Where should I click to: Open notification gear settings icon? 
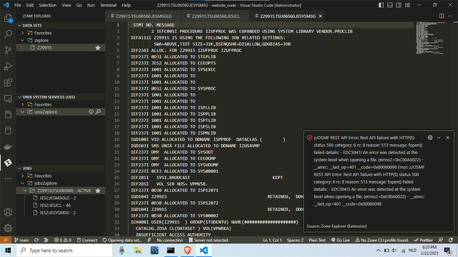click(430, 138)
